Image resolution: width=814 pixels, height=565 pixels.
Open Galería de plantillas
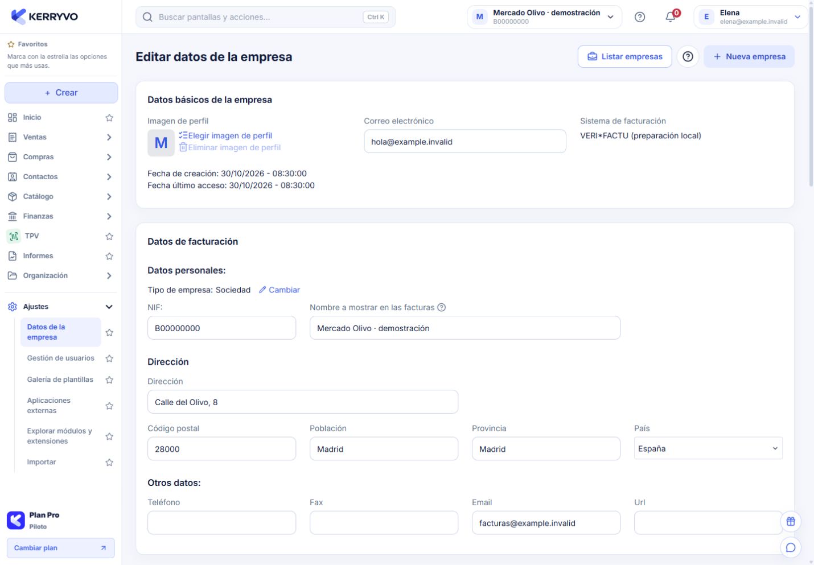(60, 380)
